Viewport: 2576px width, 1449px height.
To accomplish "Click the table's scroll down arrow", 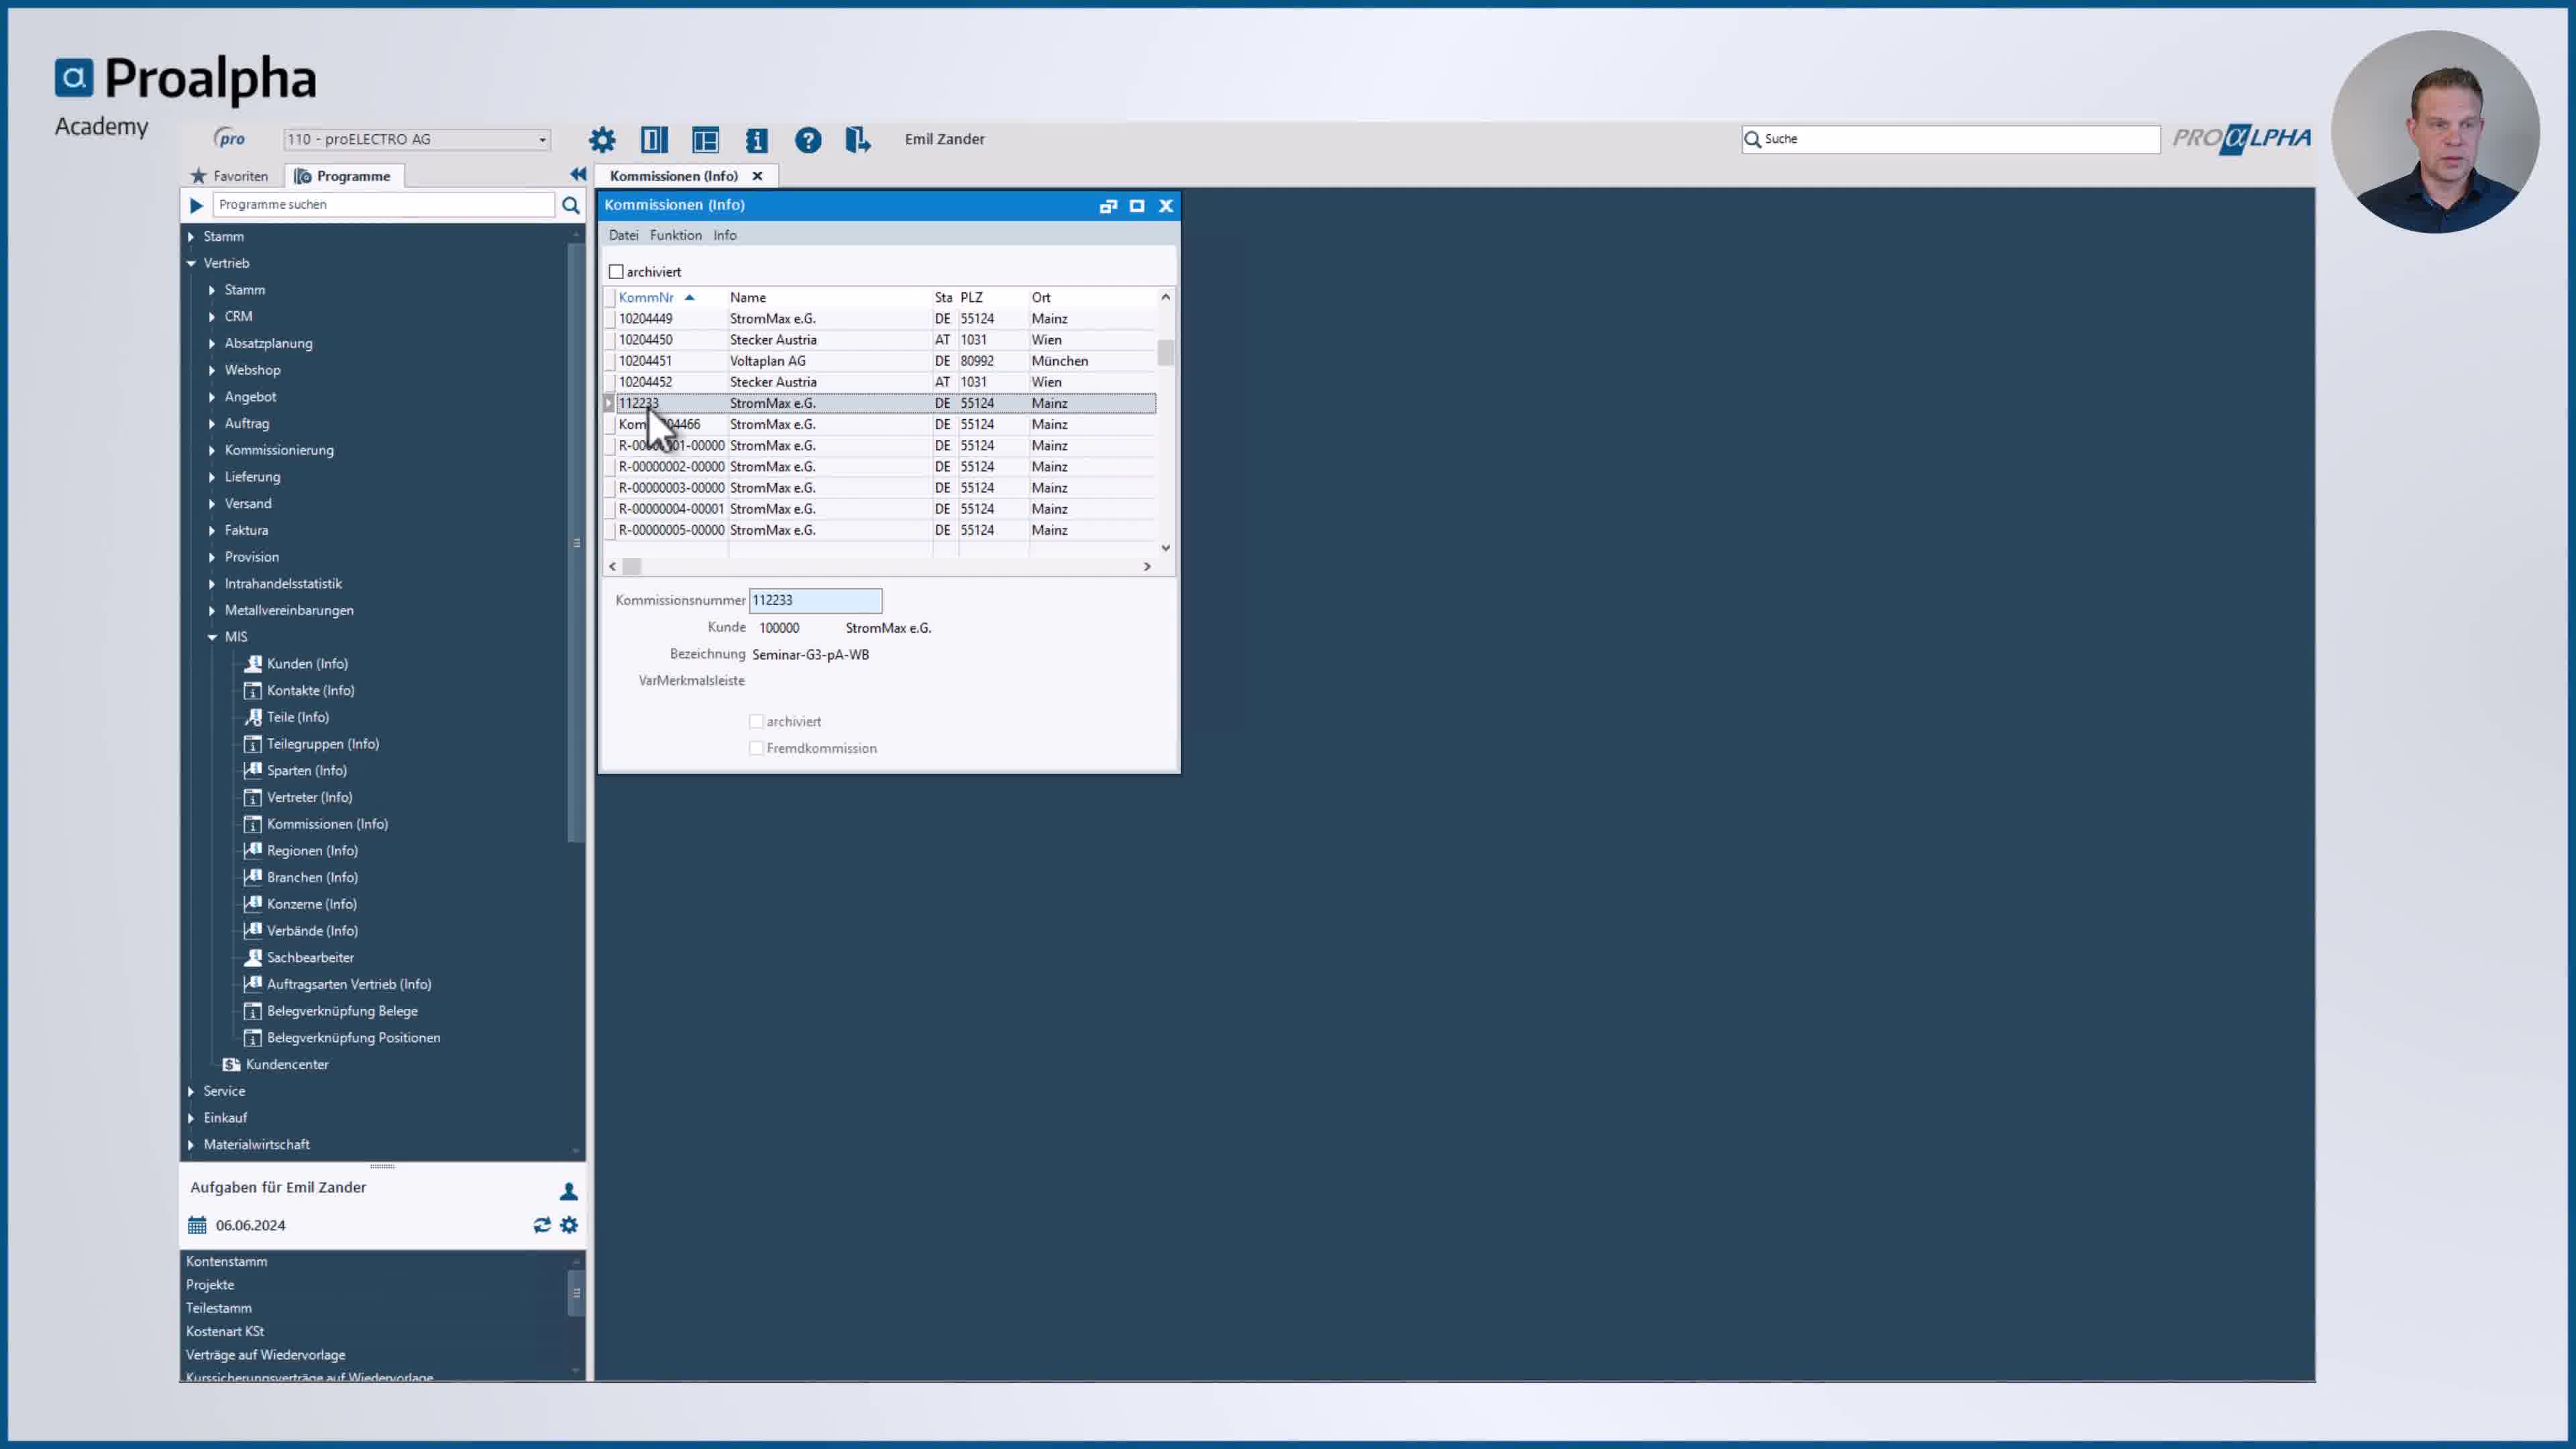I will point(1165,548).
